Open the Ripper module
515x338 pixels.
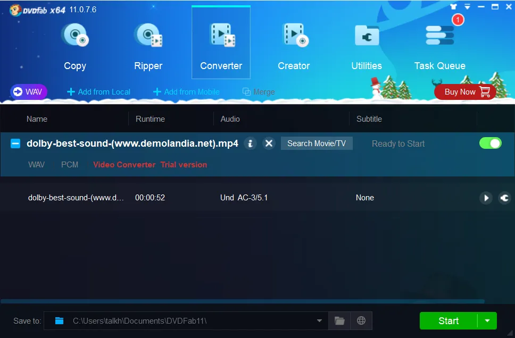coord(148,46)
